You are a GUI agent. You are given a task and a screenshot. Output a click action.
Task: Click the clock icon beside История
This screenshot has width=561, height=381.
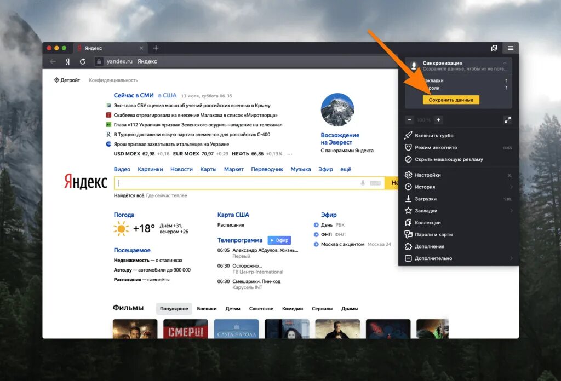coord(408,187)
